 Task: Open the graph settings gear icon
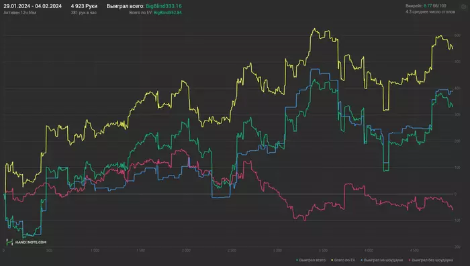pyautogui.click(x=463, y=7)
